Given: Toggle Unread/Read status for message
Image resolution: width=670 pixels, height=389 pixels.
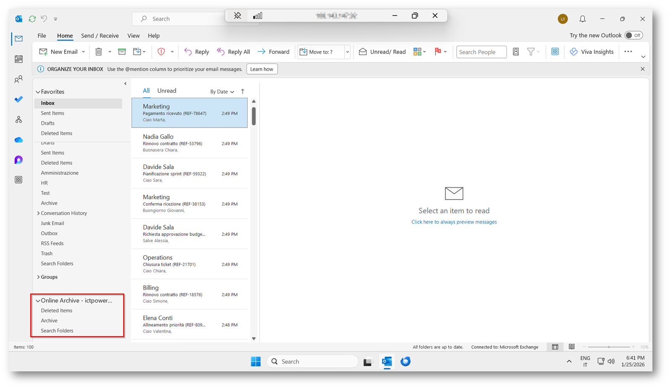Looking at the screenshot, I should tap(382, 52).
